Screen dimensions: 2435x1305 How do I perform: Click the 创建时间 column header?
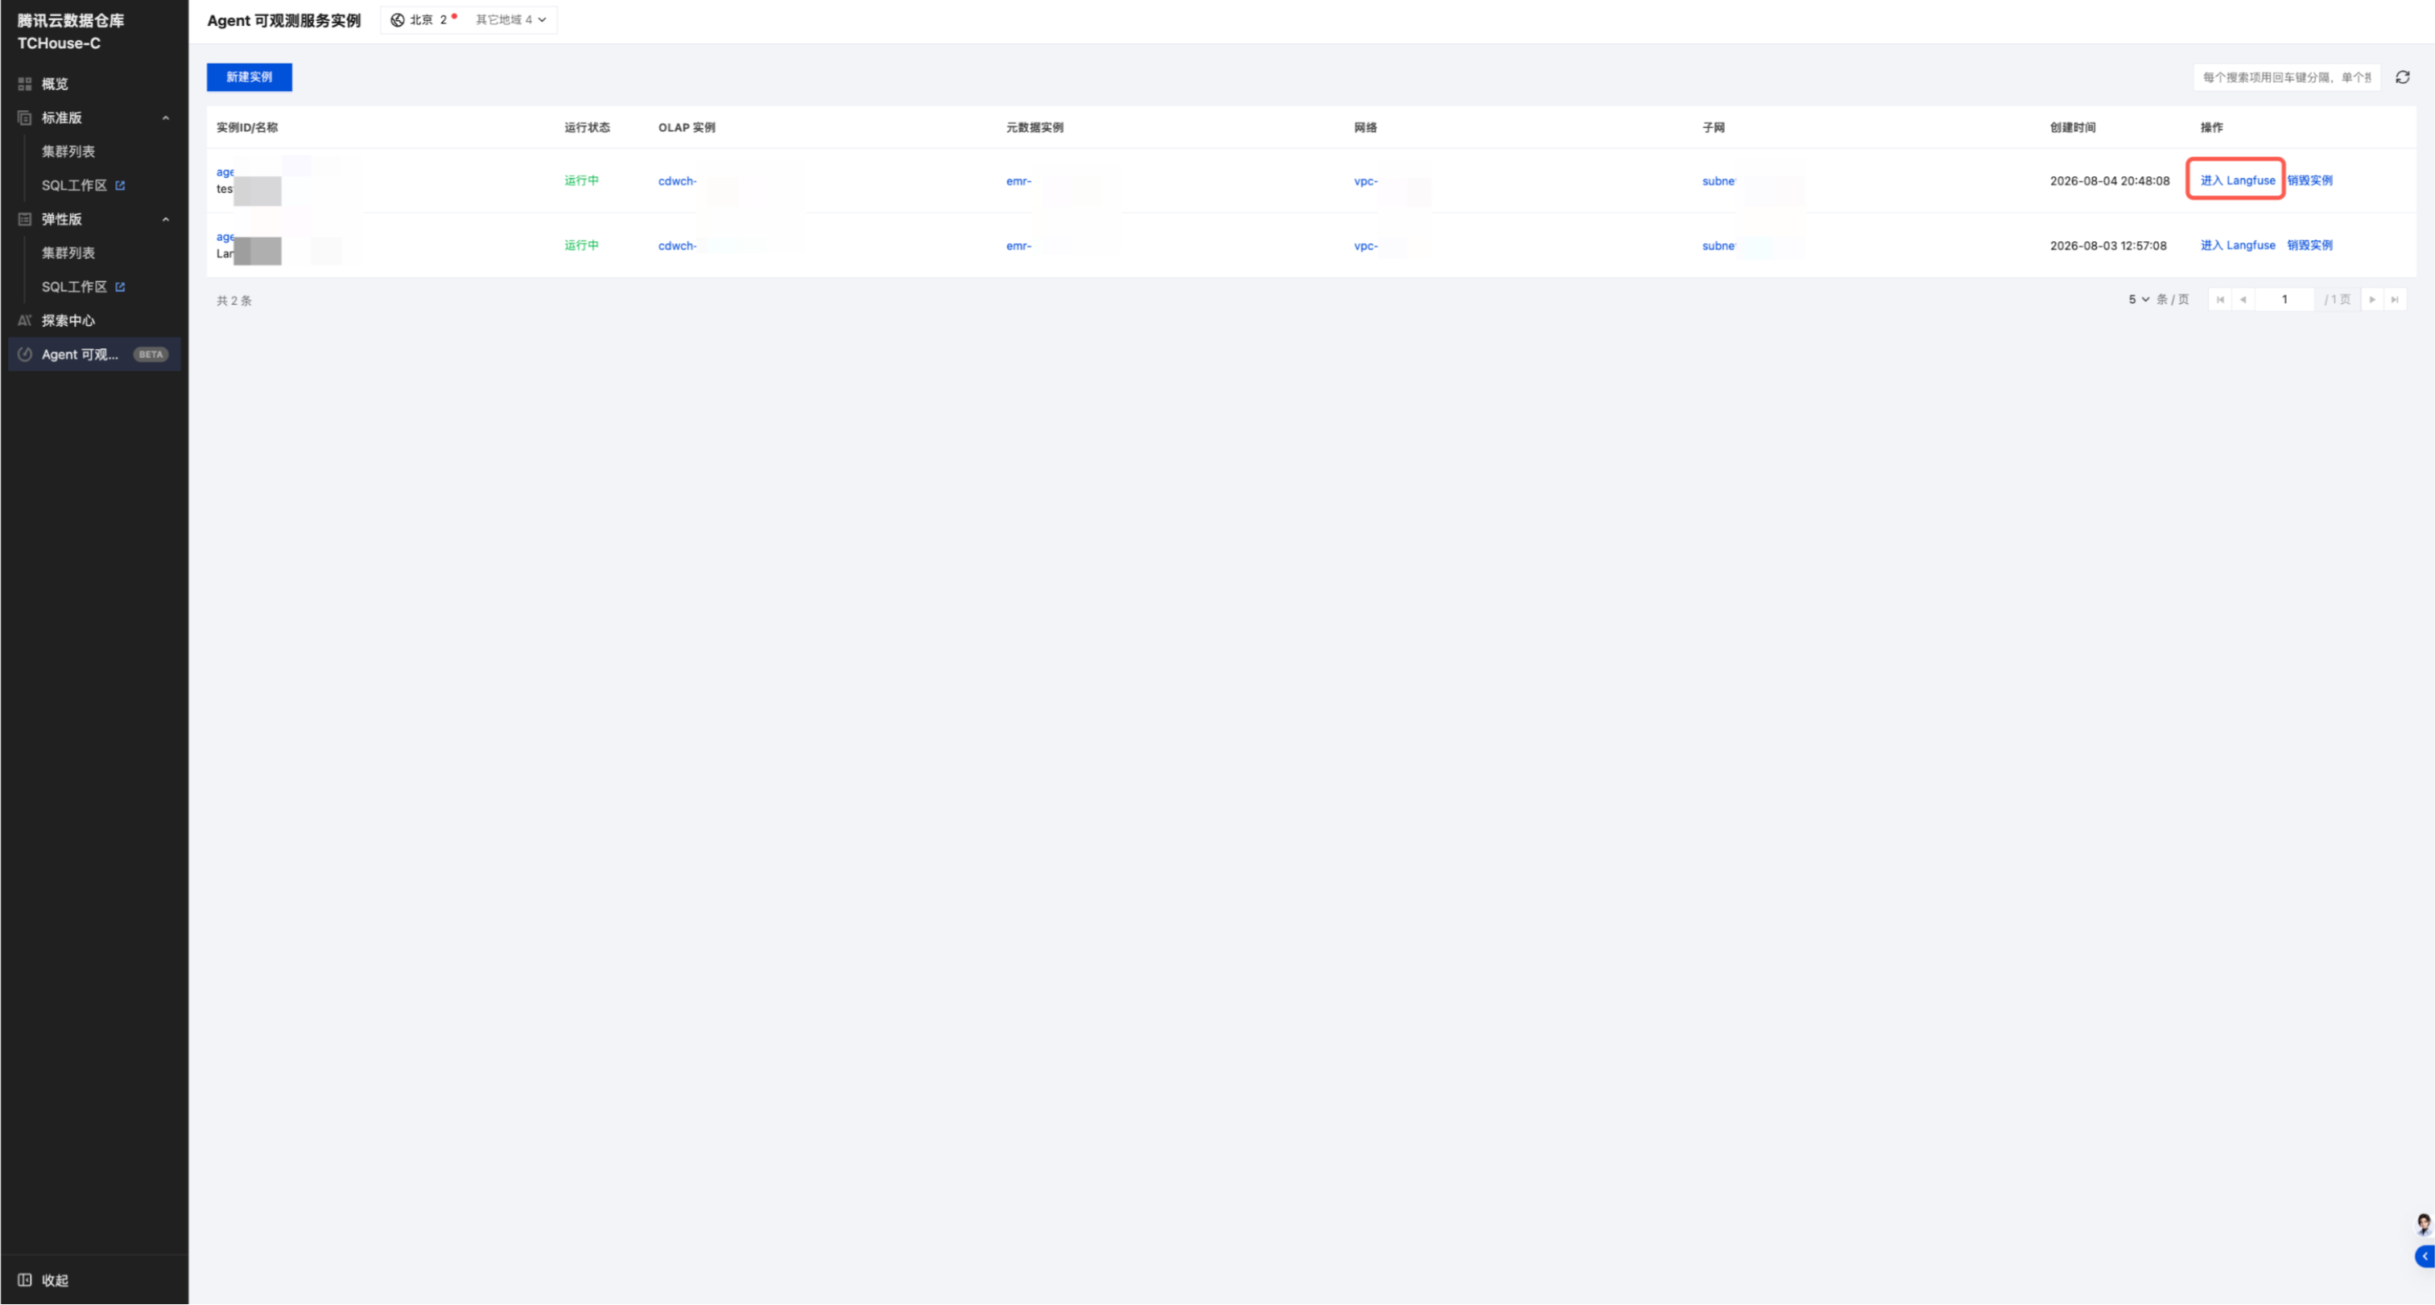click(x=2072, y=128)
